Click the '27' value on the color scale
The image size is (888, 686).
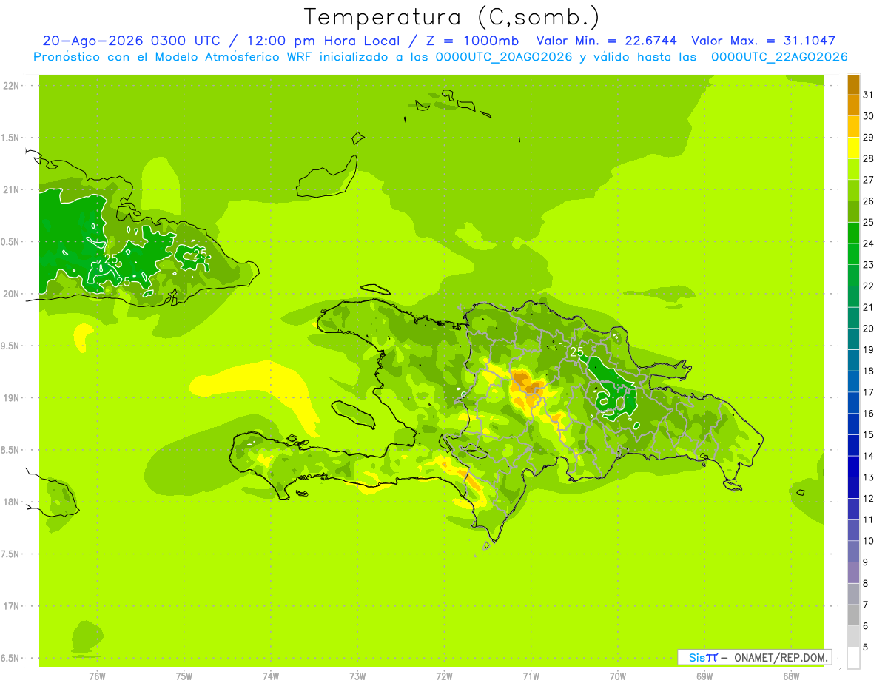[868, 179]
